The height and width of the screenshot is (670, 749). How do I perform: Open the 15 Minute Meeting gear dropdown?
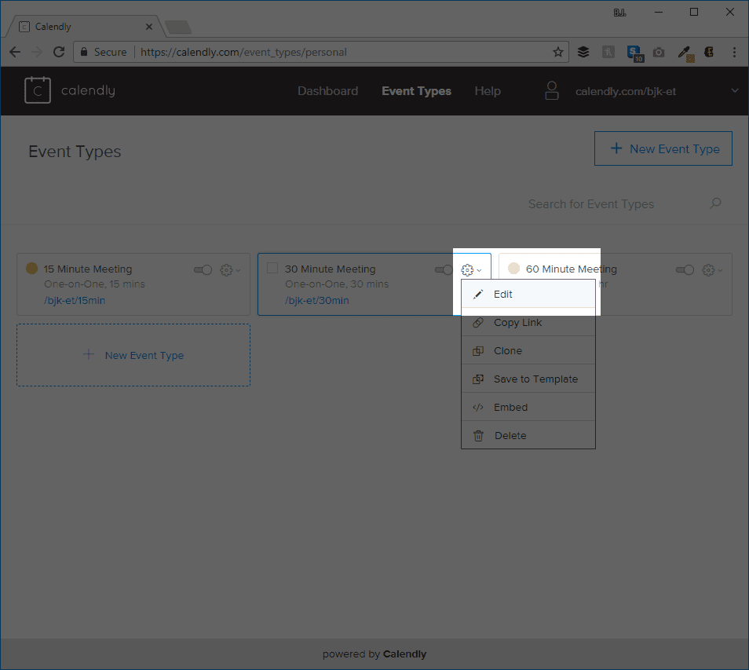coord(230,270)
